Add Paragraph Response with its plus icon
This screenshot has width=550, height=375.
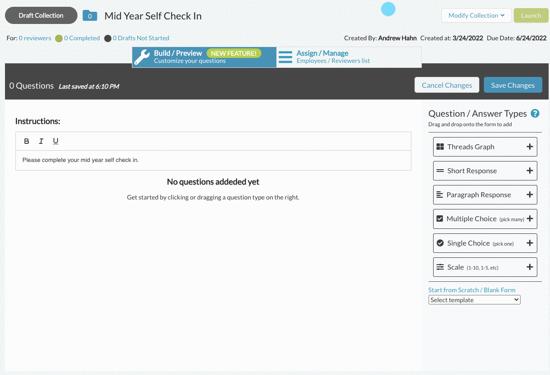530,195
